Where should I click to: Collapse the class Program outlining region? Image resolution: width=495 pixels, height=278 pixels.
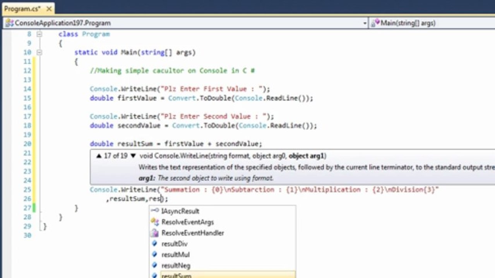tap(39, 34)
